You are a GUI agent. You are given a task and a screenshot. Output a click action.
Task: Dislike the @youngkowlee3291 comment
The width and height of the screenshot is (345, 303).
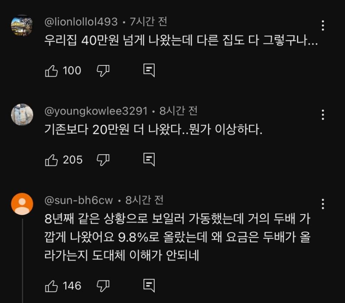tap(103, 160)
